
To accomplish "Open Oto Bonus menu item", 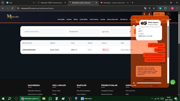I will coord(124,19).
